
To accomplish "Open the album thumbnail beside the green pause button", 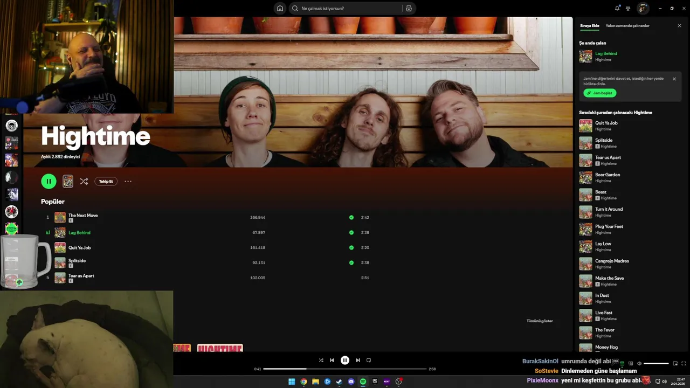I will click(x=68, y=181).
